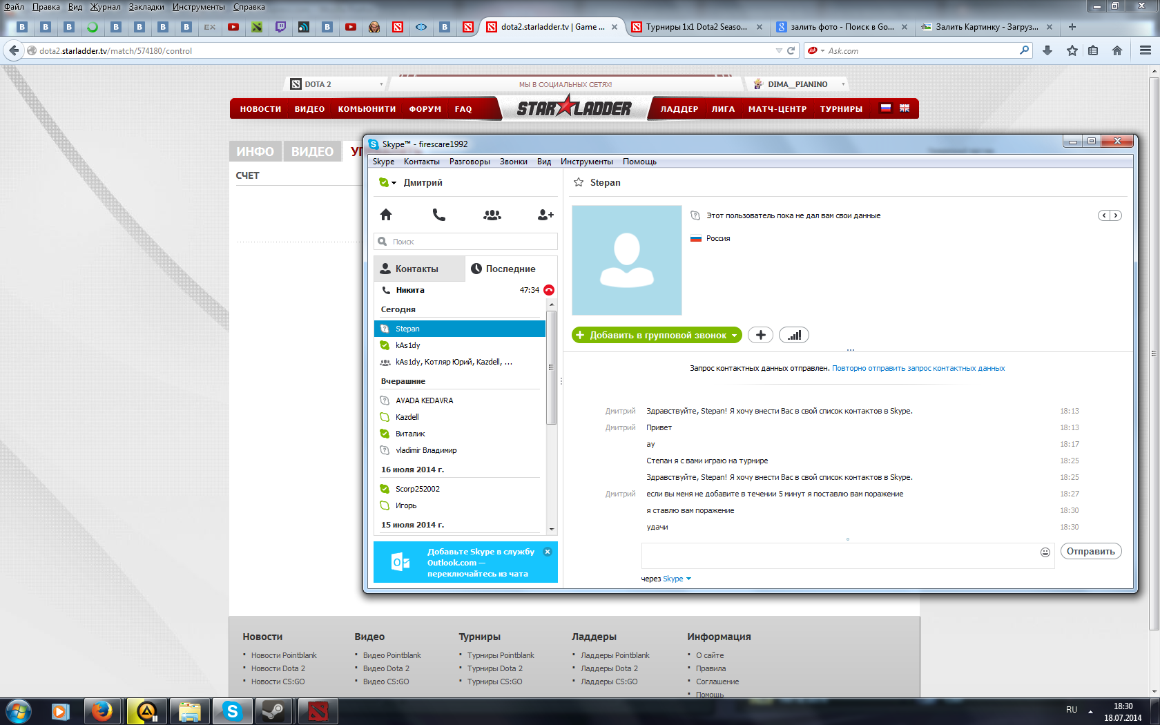The image size is (1160, 725).
Task: Launch Firefox from the taskbar
Action: click(x=102, y=711)
